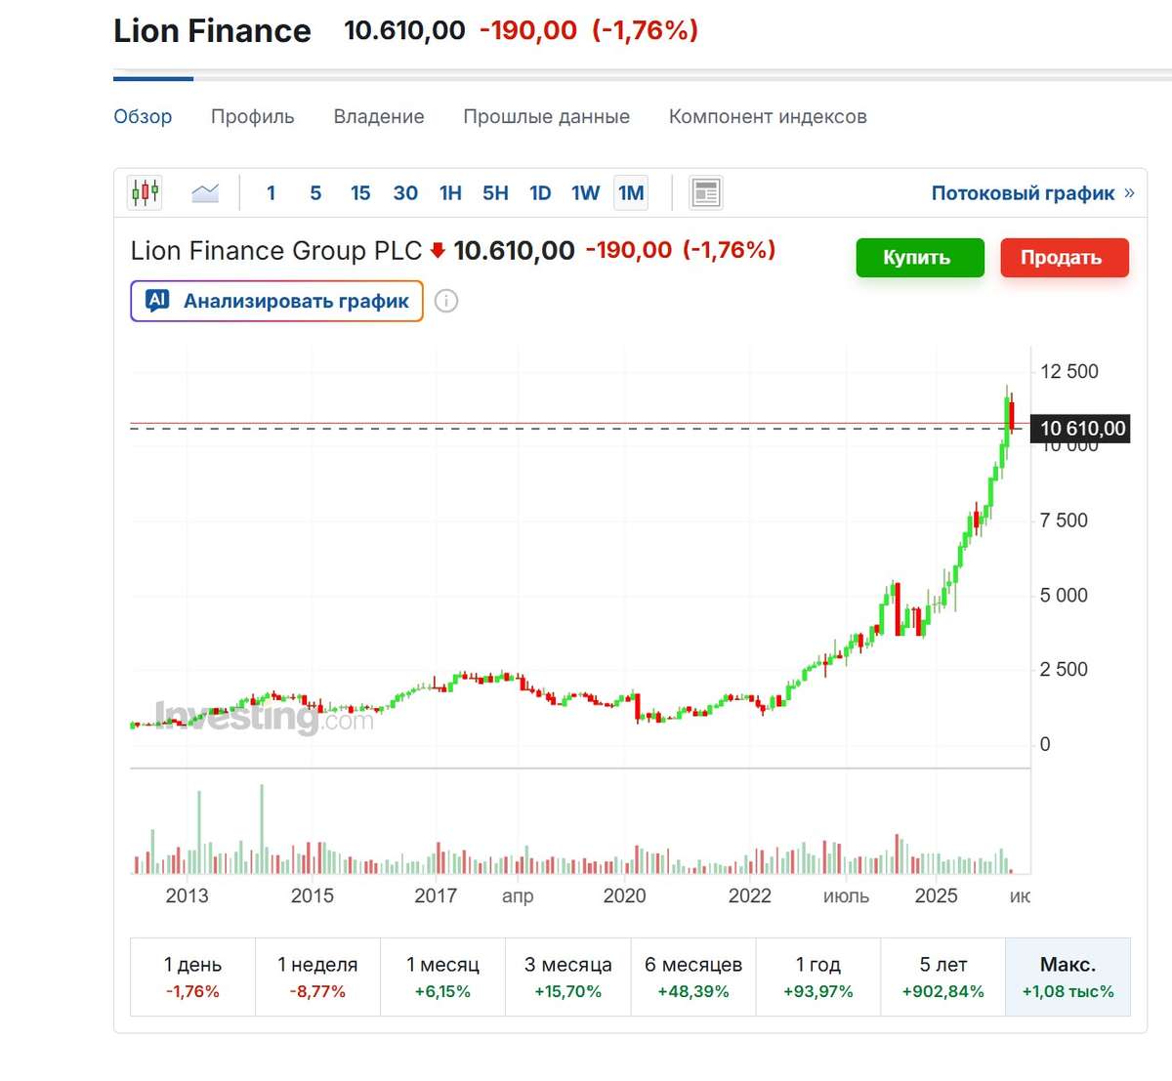Select the Макс. range
The width and height of the screenshot is (1172, 1081).
pos(1067,977)
